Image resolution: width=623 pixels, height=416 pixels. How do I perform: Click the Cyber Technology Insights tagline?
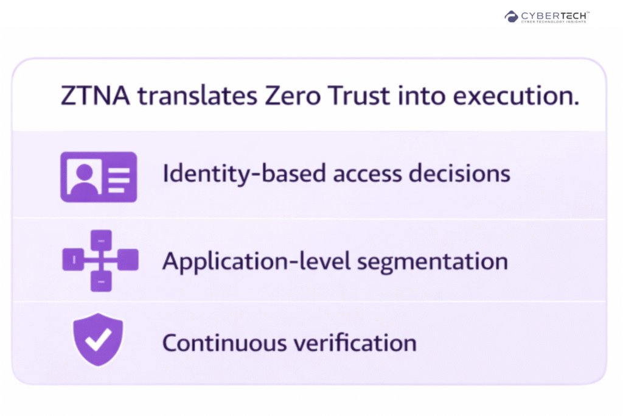(x=555, y=22)
